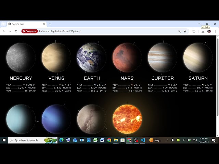Click the EARTH heading

click(92, 78)
